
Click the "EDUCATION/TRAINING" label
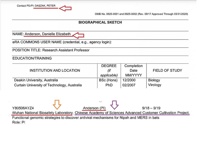tap(32, 58)
